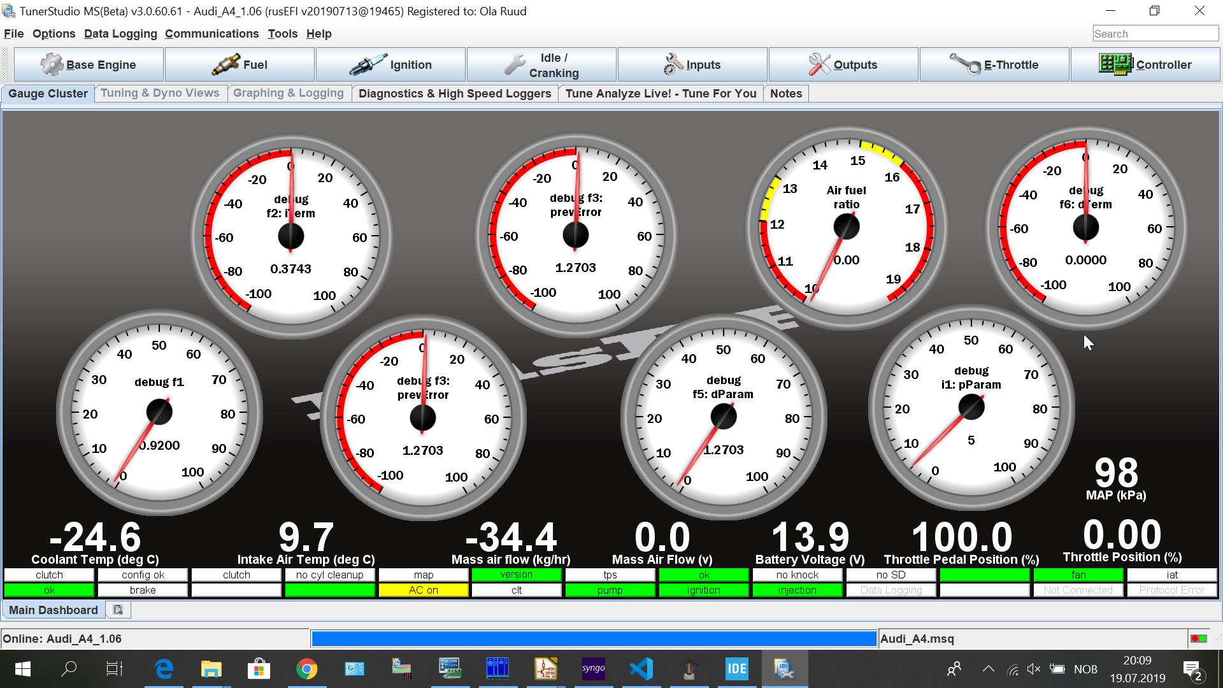The width and height of the screenshot is (1223, 688).
Task: Open the E-Throttle settings menu
Action: click(x=994, y=64)
